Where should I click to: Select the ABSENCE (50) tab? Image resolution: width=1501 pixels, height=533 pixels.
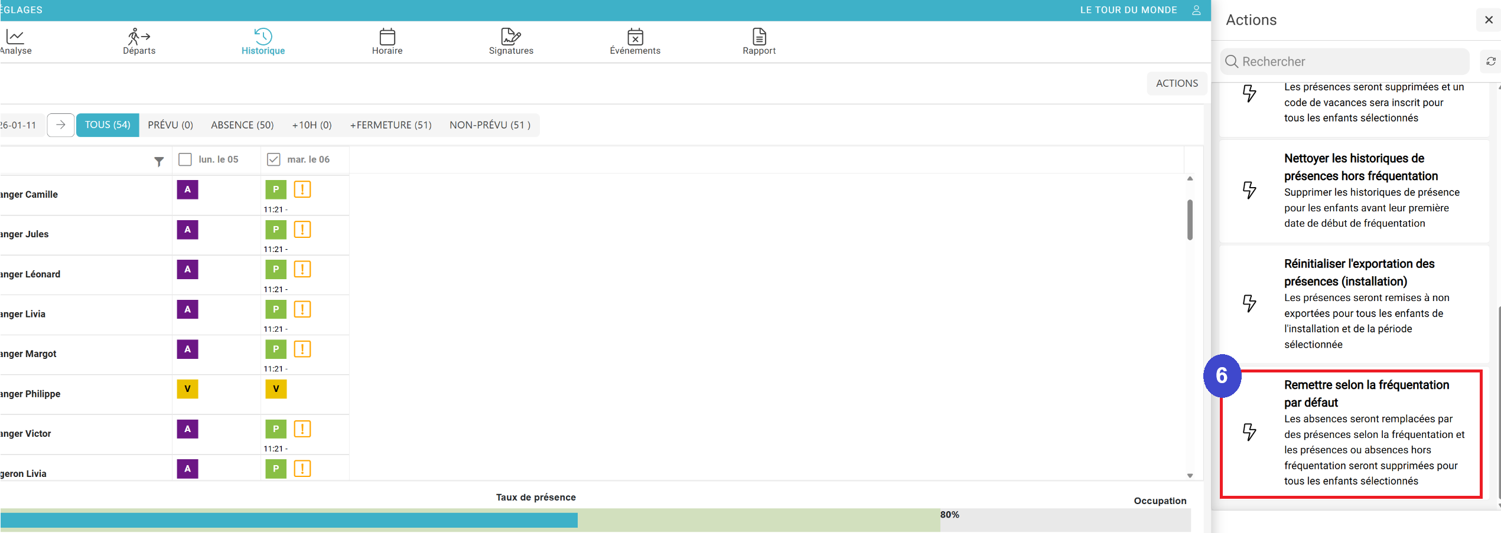242,125
